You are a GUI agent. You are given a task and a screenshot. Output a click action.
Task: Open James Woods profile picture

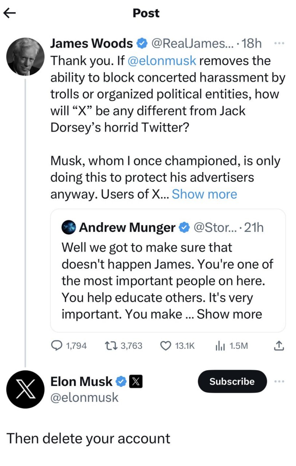pos(25,56)
